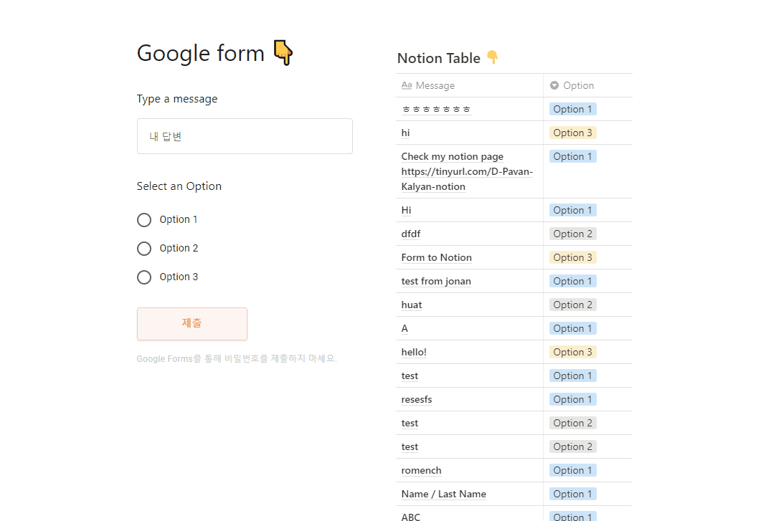Click the Option 2 tag in dfdf row

point(573,234)
